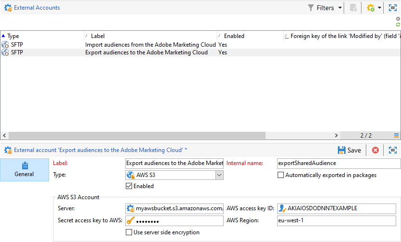Open the Type dropdown showing AWS S3

(219, 175)
